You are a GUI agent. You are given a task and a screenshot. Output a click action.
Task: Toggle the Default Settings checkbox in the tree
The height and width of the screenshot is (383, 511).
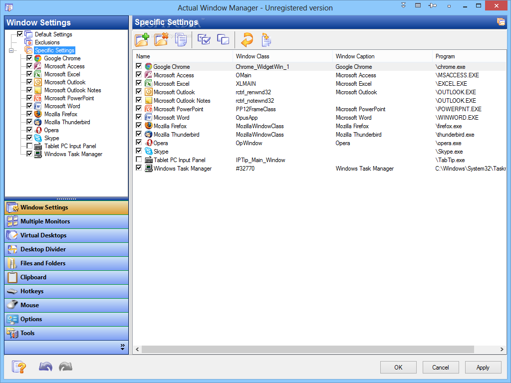[x=20, y=34]
